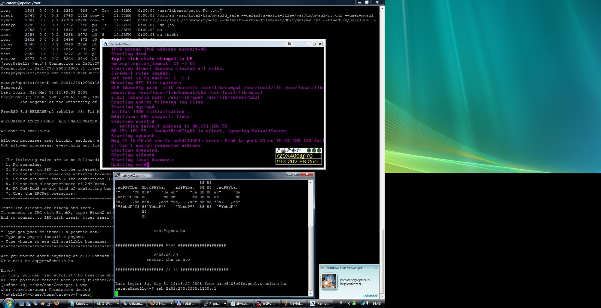The image size is (601, 308).
Task: Toggle the first green LED indicator
Action: click(309, 150)
